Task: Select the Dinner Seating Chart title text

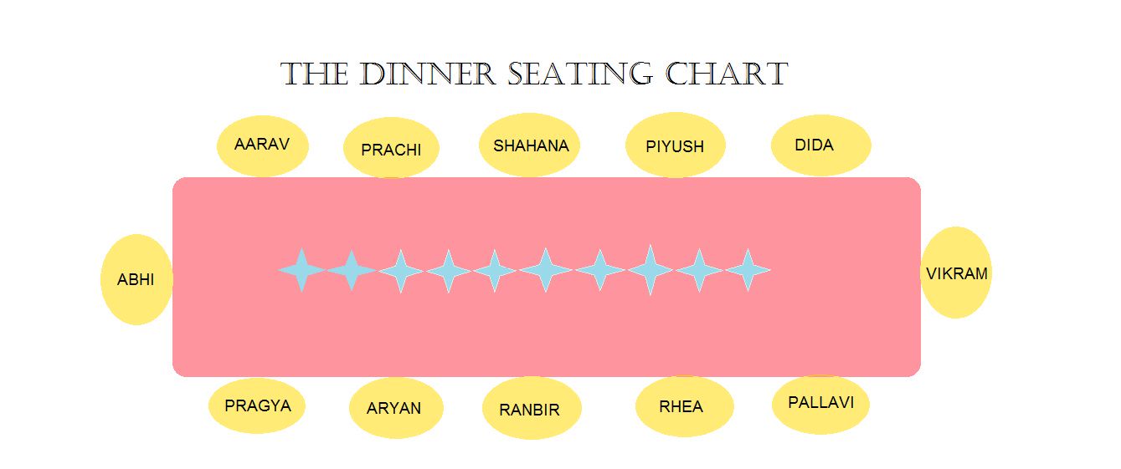Action: click(534, 74)
